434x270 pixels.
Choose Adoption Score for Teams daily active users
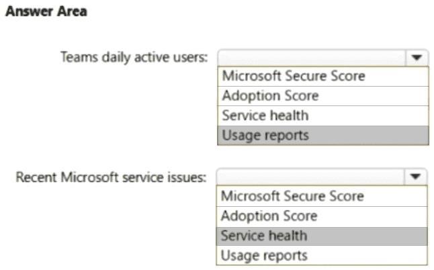[323, 96]
